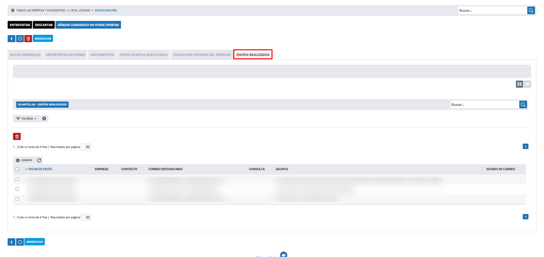Click the results-per-page field below the table
This screenshot has height=257, width=544.
click(x=86, y=217)
